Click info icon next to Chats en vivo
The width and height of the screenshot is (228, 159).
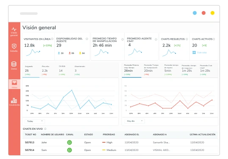[x=45, y=129]
